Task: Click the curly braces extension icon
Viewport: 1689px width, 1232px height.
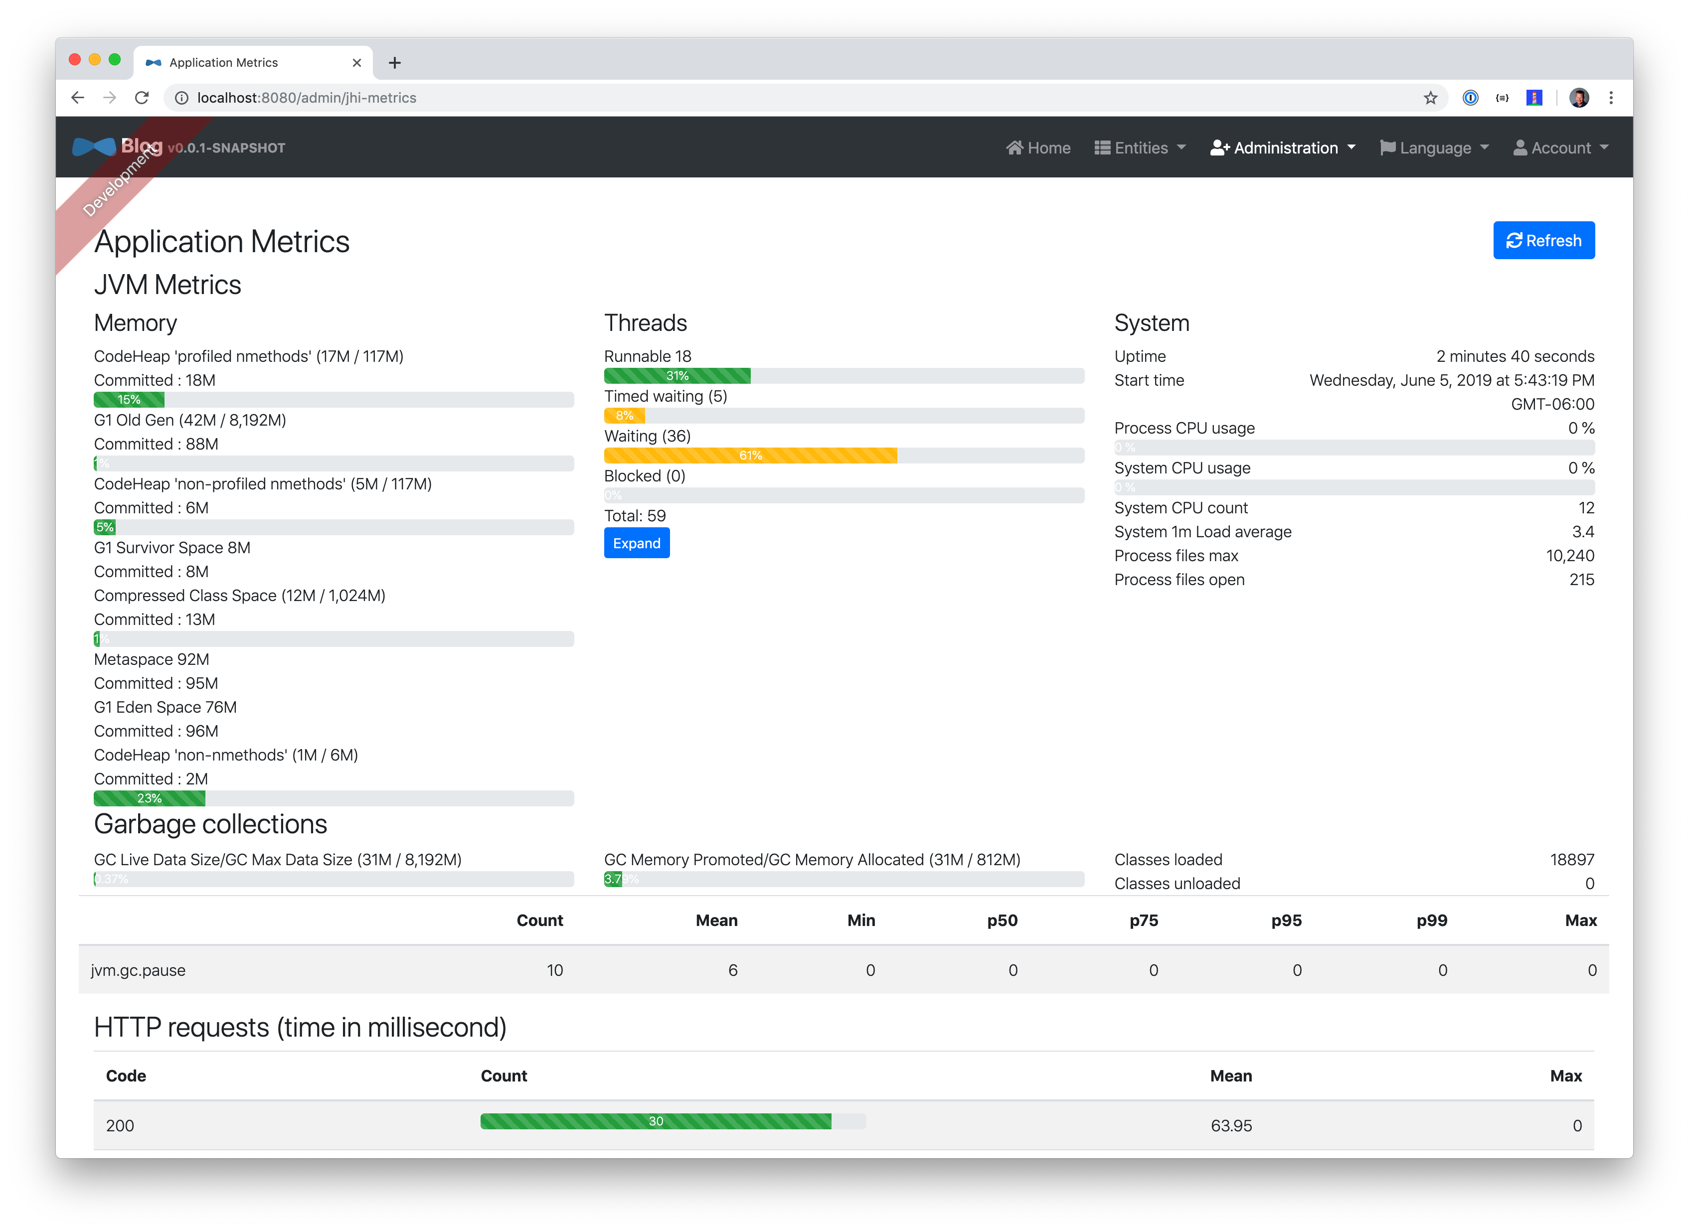Action: [x=1503, y=98]
